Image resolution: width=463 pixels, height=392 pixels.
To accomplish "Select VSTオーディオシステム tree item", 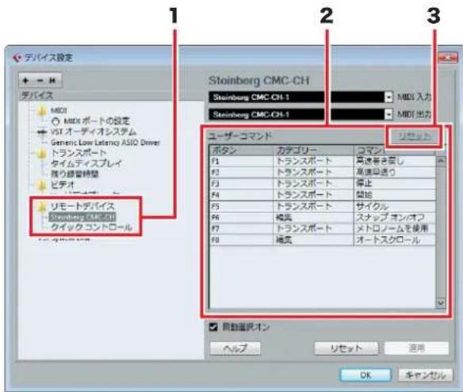I will (x=94, y=131).
